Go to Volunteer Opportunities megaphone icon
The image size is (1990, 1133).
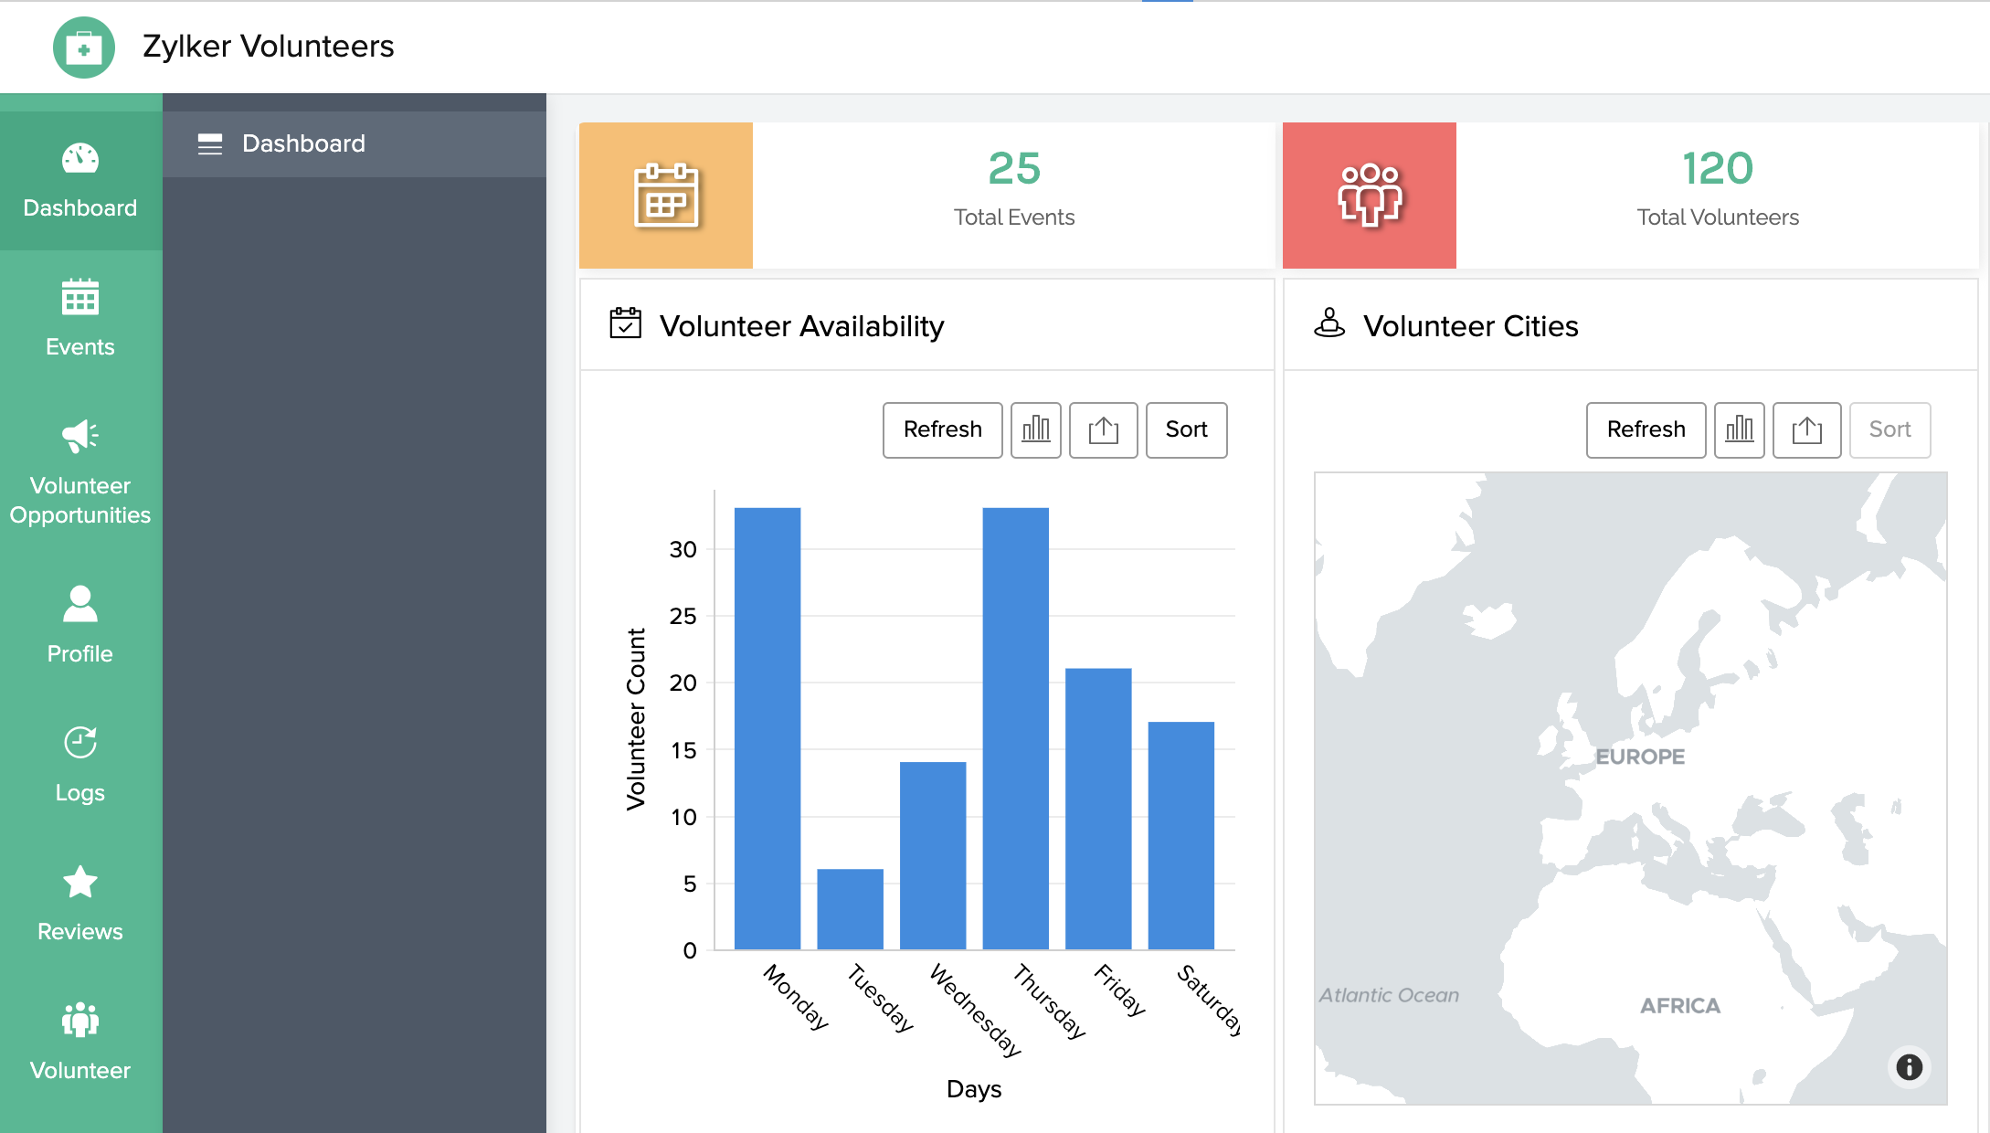(80, 437)
